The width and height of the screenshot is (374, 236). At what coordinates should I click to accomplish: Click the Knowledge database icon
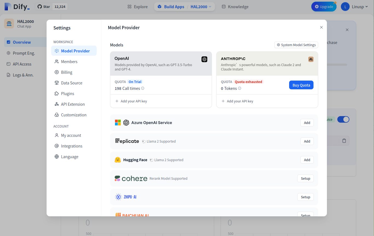(x=224, y=7)
